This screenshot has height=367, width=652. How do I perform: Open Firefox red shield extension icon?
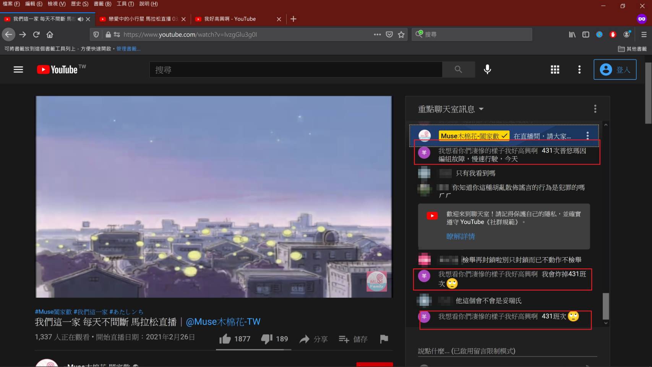[613, 34]
